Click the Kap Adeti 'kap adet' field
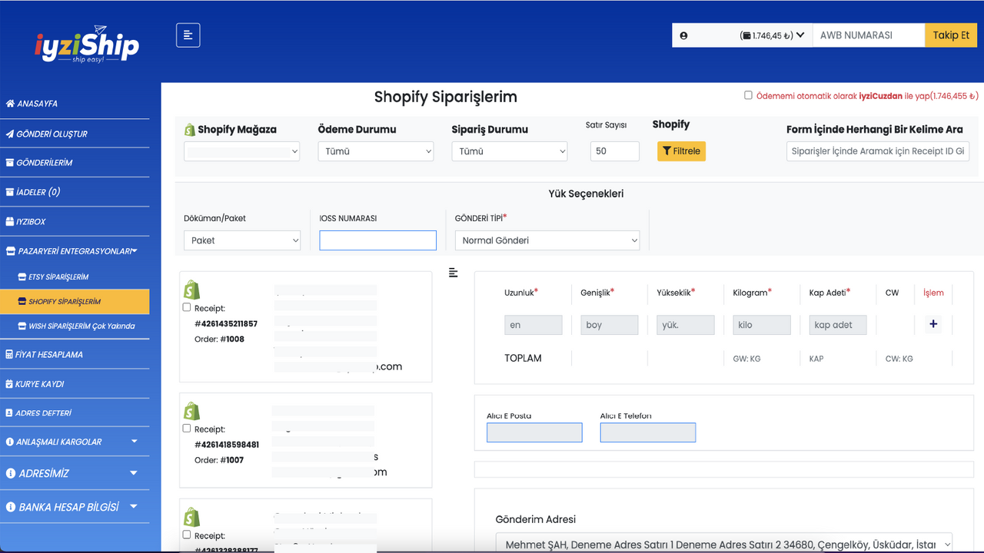 click(838, 325)
